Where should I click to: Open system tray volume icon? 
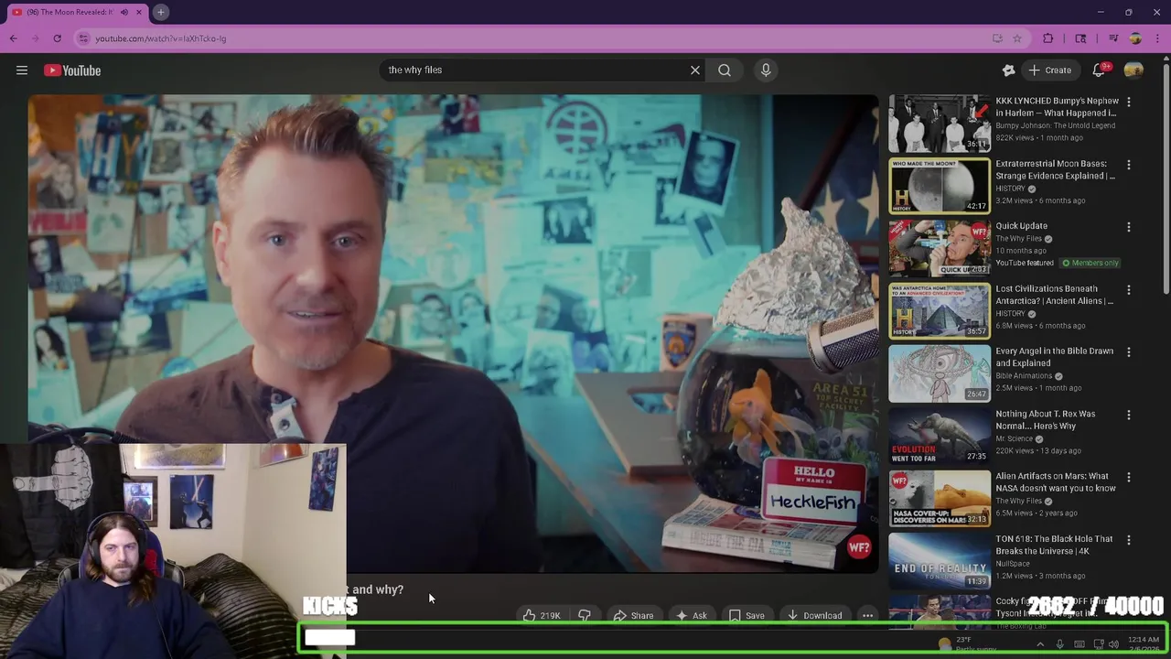1113,644
